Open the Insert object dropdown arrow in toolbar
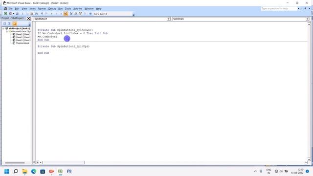 (13, 14)
